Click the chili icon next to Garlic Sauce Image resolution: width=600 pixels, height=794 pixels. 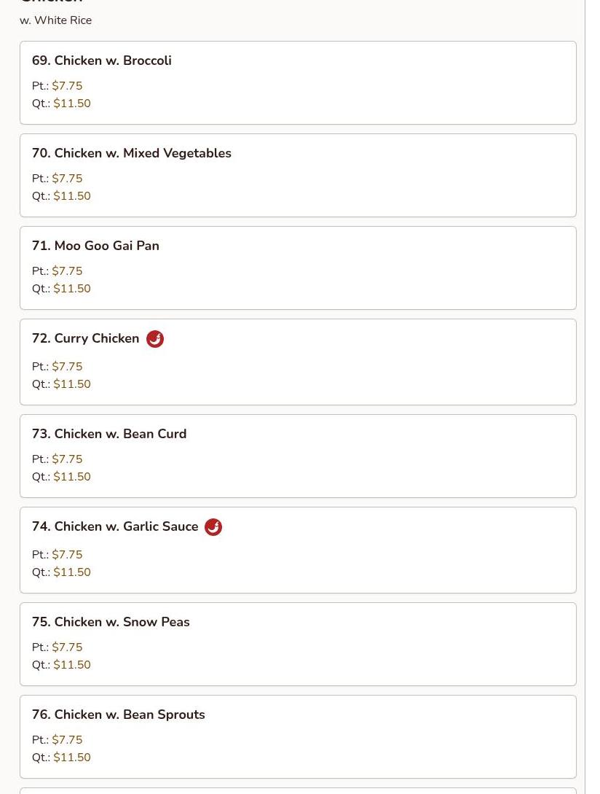213,527
